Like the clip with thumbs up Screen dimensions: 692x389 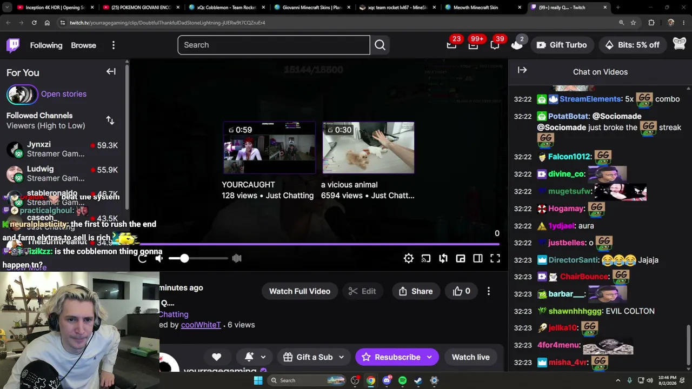461,291
